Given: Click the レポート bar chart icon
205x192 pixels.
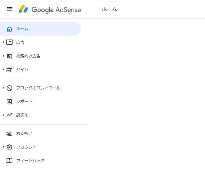Looking at the screenshot, I should 9,102.
